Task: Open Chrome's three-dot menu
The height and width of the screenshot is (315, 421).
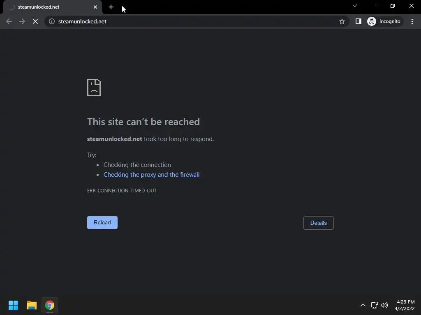Action: (x=412, y=21)
